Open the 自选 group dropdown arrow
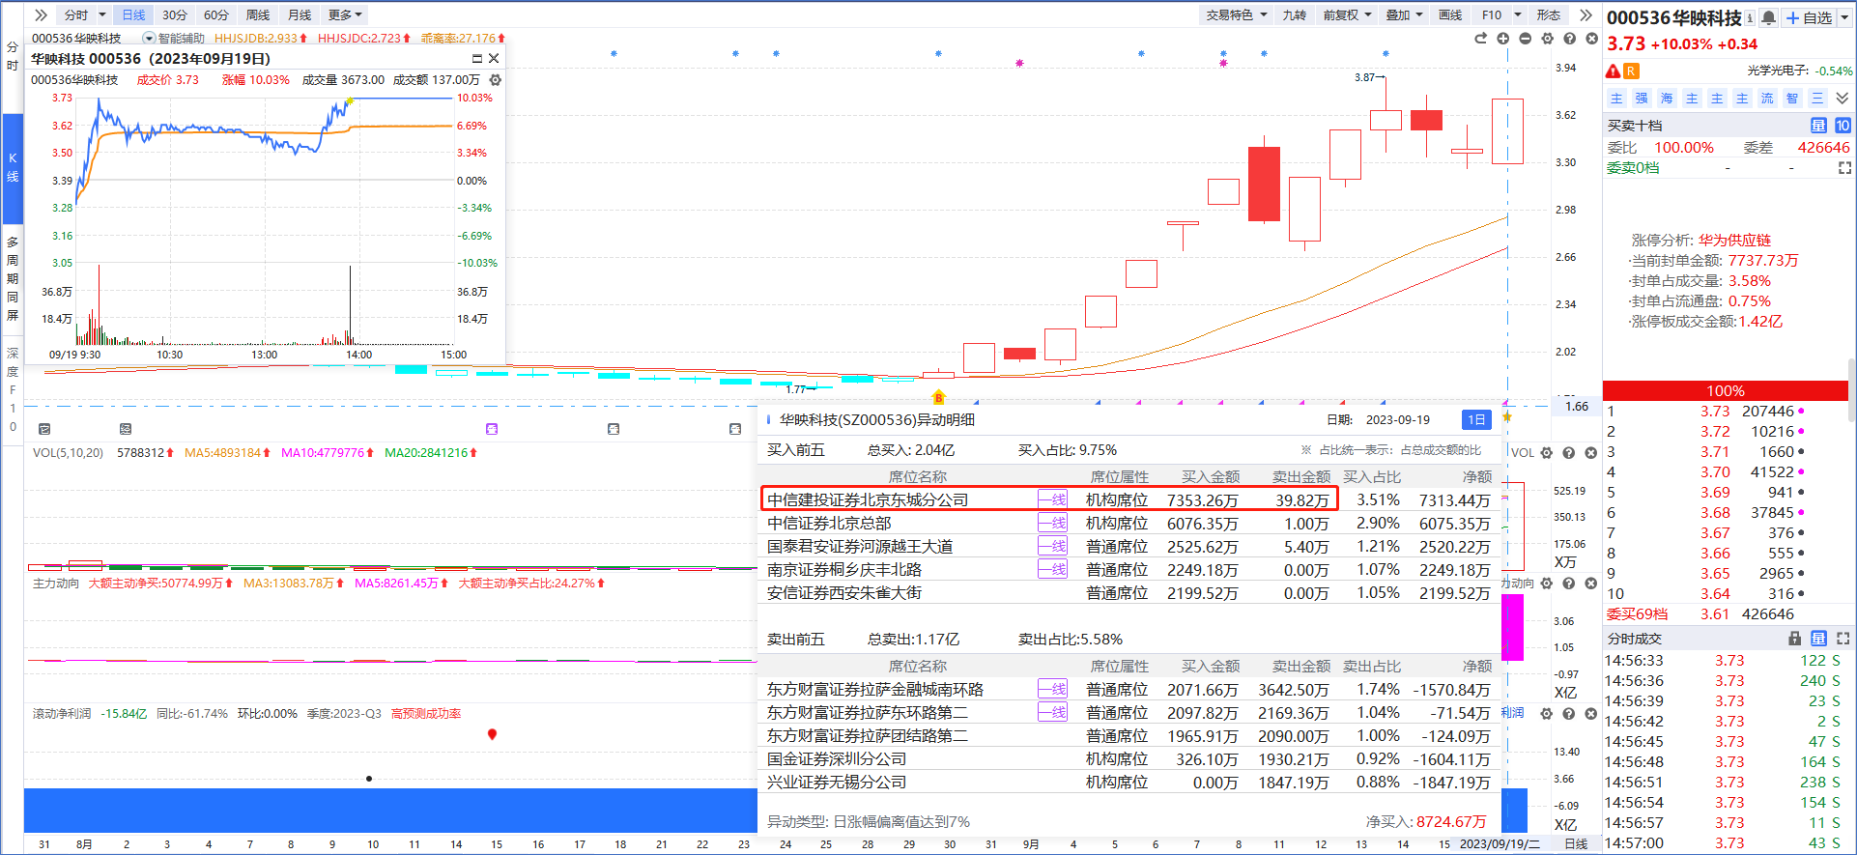This screenshot has height=855, width=1857. 1843,17
